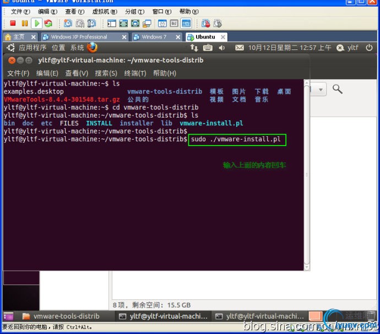
Task: Open the 窗口(W) menu
Action: point(162,12)
